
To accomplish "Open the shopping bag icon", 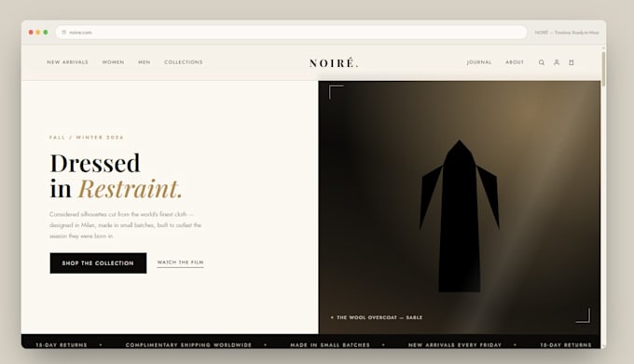I will [x=572, y=62].
